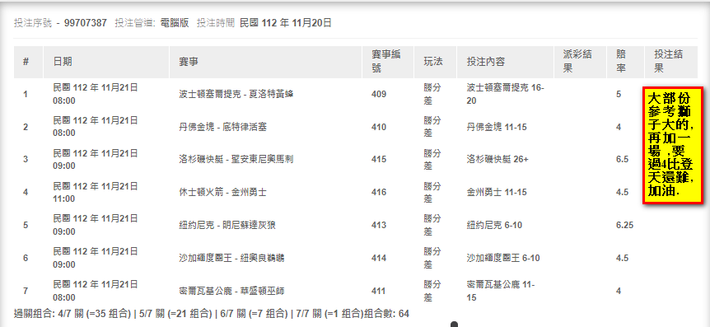This screenshot has width=710, height=327.
Task: Click the date cell for match 414
Action: coord(96,258)
